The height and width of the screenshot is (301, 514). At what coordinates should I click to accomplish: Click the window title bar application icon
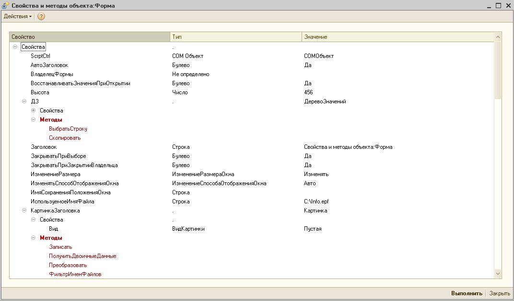[x=5, y=6]
